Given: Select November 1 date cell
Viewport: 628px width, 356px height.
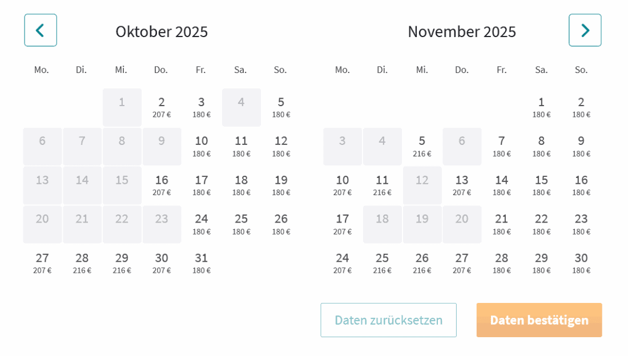Looking at the screenshot, I should (541, 107).
